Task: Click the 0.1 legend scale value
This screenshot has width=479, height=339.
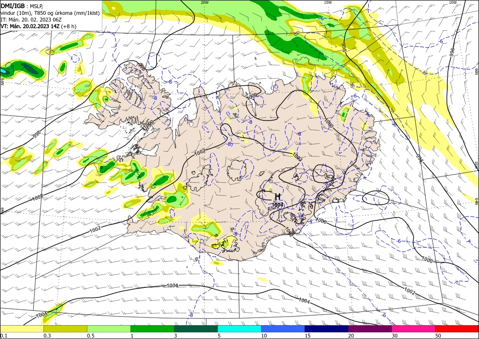Action: click(3, 336)
